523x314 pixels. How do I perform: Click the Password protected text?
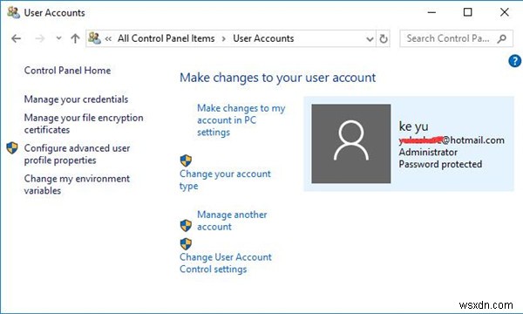coord(440,164)
